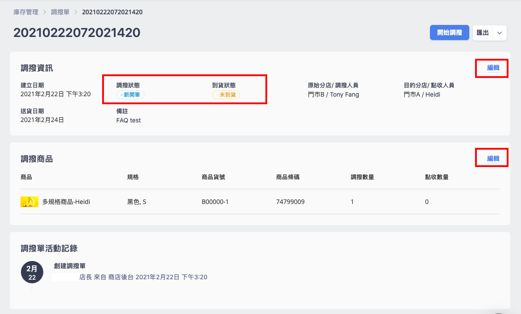Image resolution: width=521 pixels, height=314 pixels.
Task: Open 編輯 link in 調撥商品 section
Action: click(x=493, y=158)
